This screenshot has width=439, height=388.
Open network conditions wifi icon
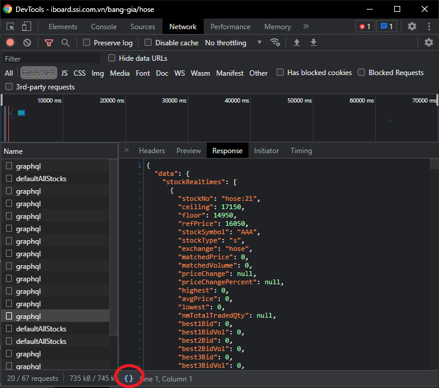[x=275, y=42]
